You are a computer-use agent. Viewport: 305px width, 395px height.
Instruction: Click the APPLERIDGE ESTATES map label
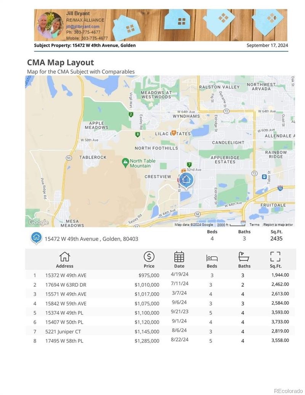(225, 160)
